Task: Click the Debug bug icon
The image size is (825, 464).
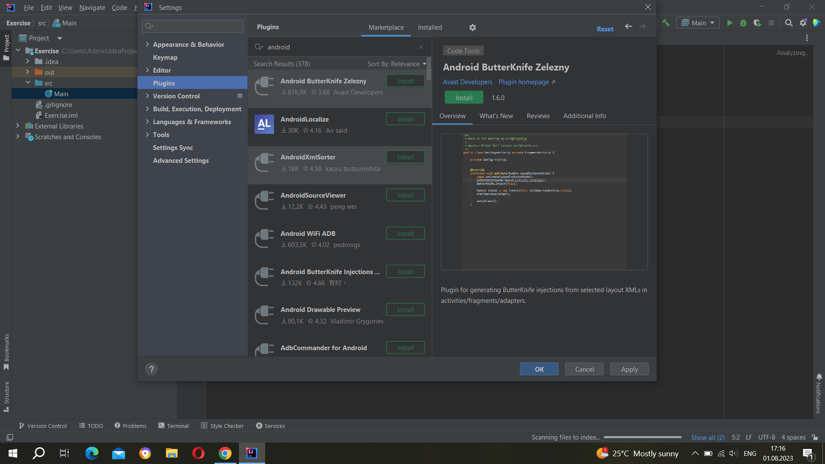Action: [743, 23]
